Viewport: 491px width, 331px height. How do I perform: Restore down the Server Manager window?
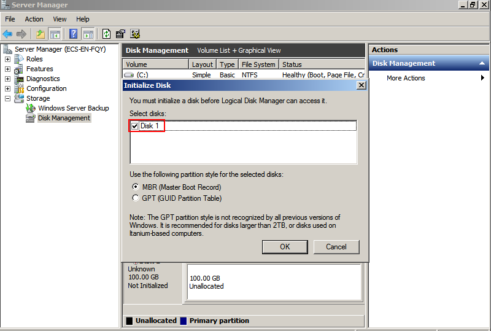tap(473, 5)
